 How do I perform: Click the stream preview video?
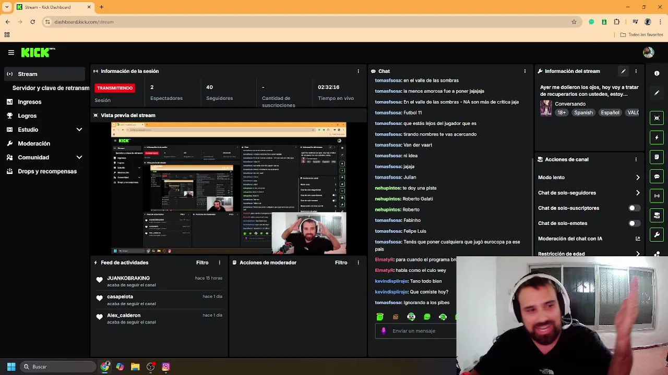click(229, 188)
